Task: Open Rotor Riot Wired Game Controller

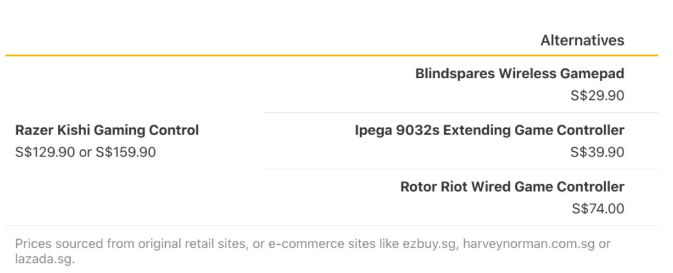Action: coord(512,186)
